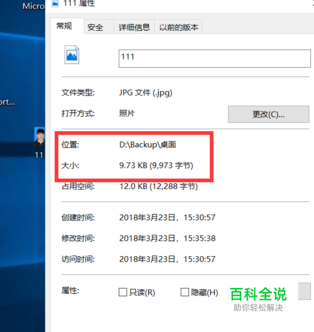Click the size value 9.73 KB (9,973 字节)

[x=156, y=166]
